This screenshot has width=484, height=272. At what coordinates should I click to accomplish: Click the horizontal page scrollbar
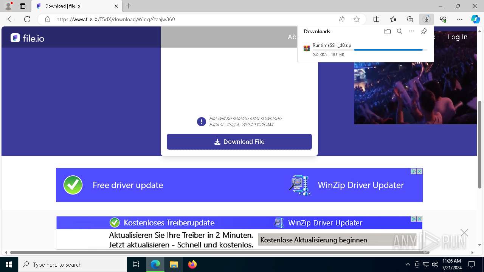click(x=220, y=252)
